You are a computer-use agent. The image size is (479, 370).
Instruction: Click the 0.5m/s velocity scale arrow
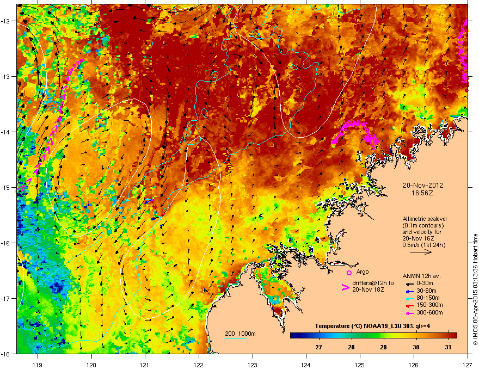(421, 252)
